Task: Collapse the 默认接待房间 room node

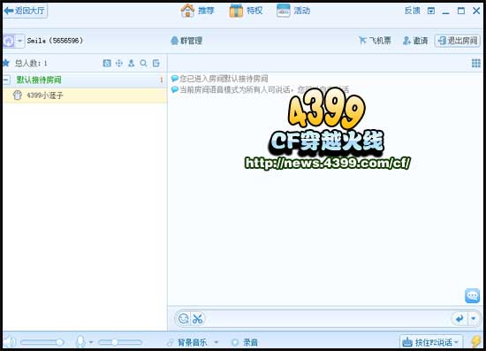Action: pyautogui.click(x=6, y=80)
